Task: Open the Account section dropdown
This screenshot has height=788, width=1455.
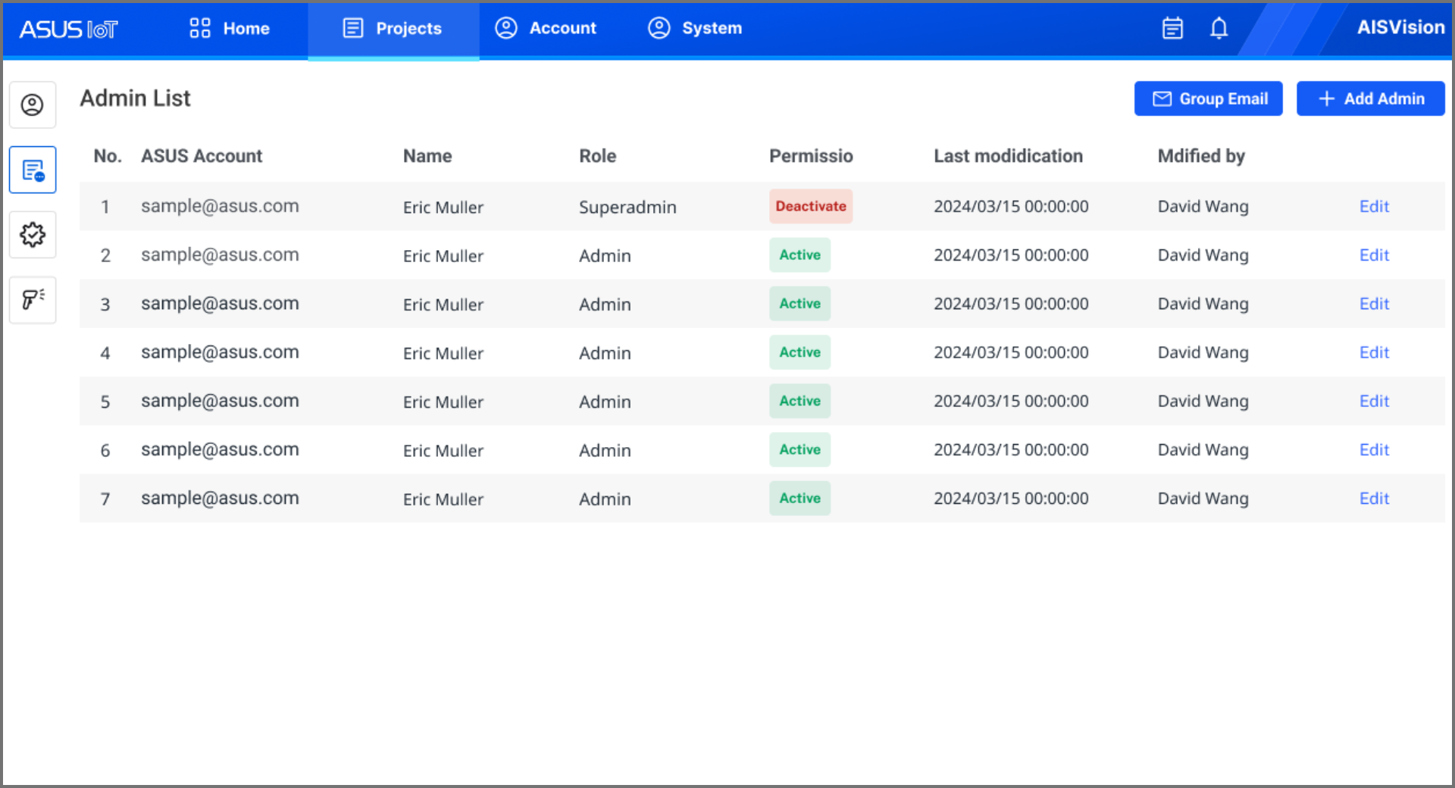Action: pyautogui.click(x=546, y=28)
